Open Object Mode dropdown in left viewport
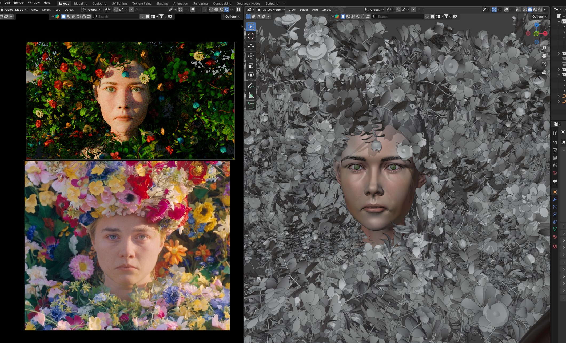The width and height of the screenshot is (566, 343). pos(14,10)
